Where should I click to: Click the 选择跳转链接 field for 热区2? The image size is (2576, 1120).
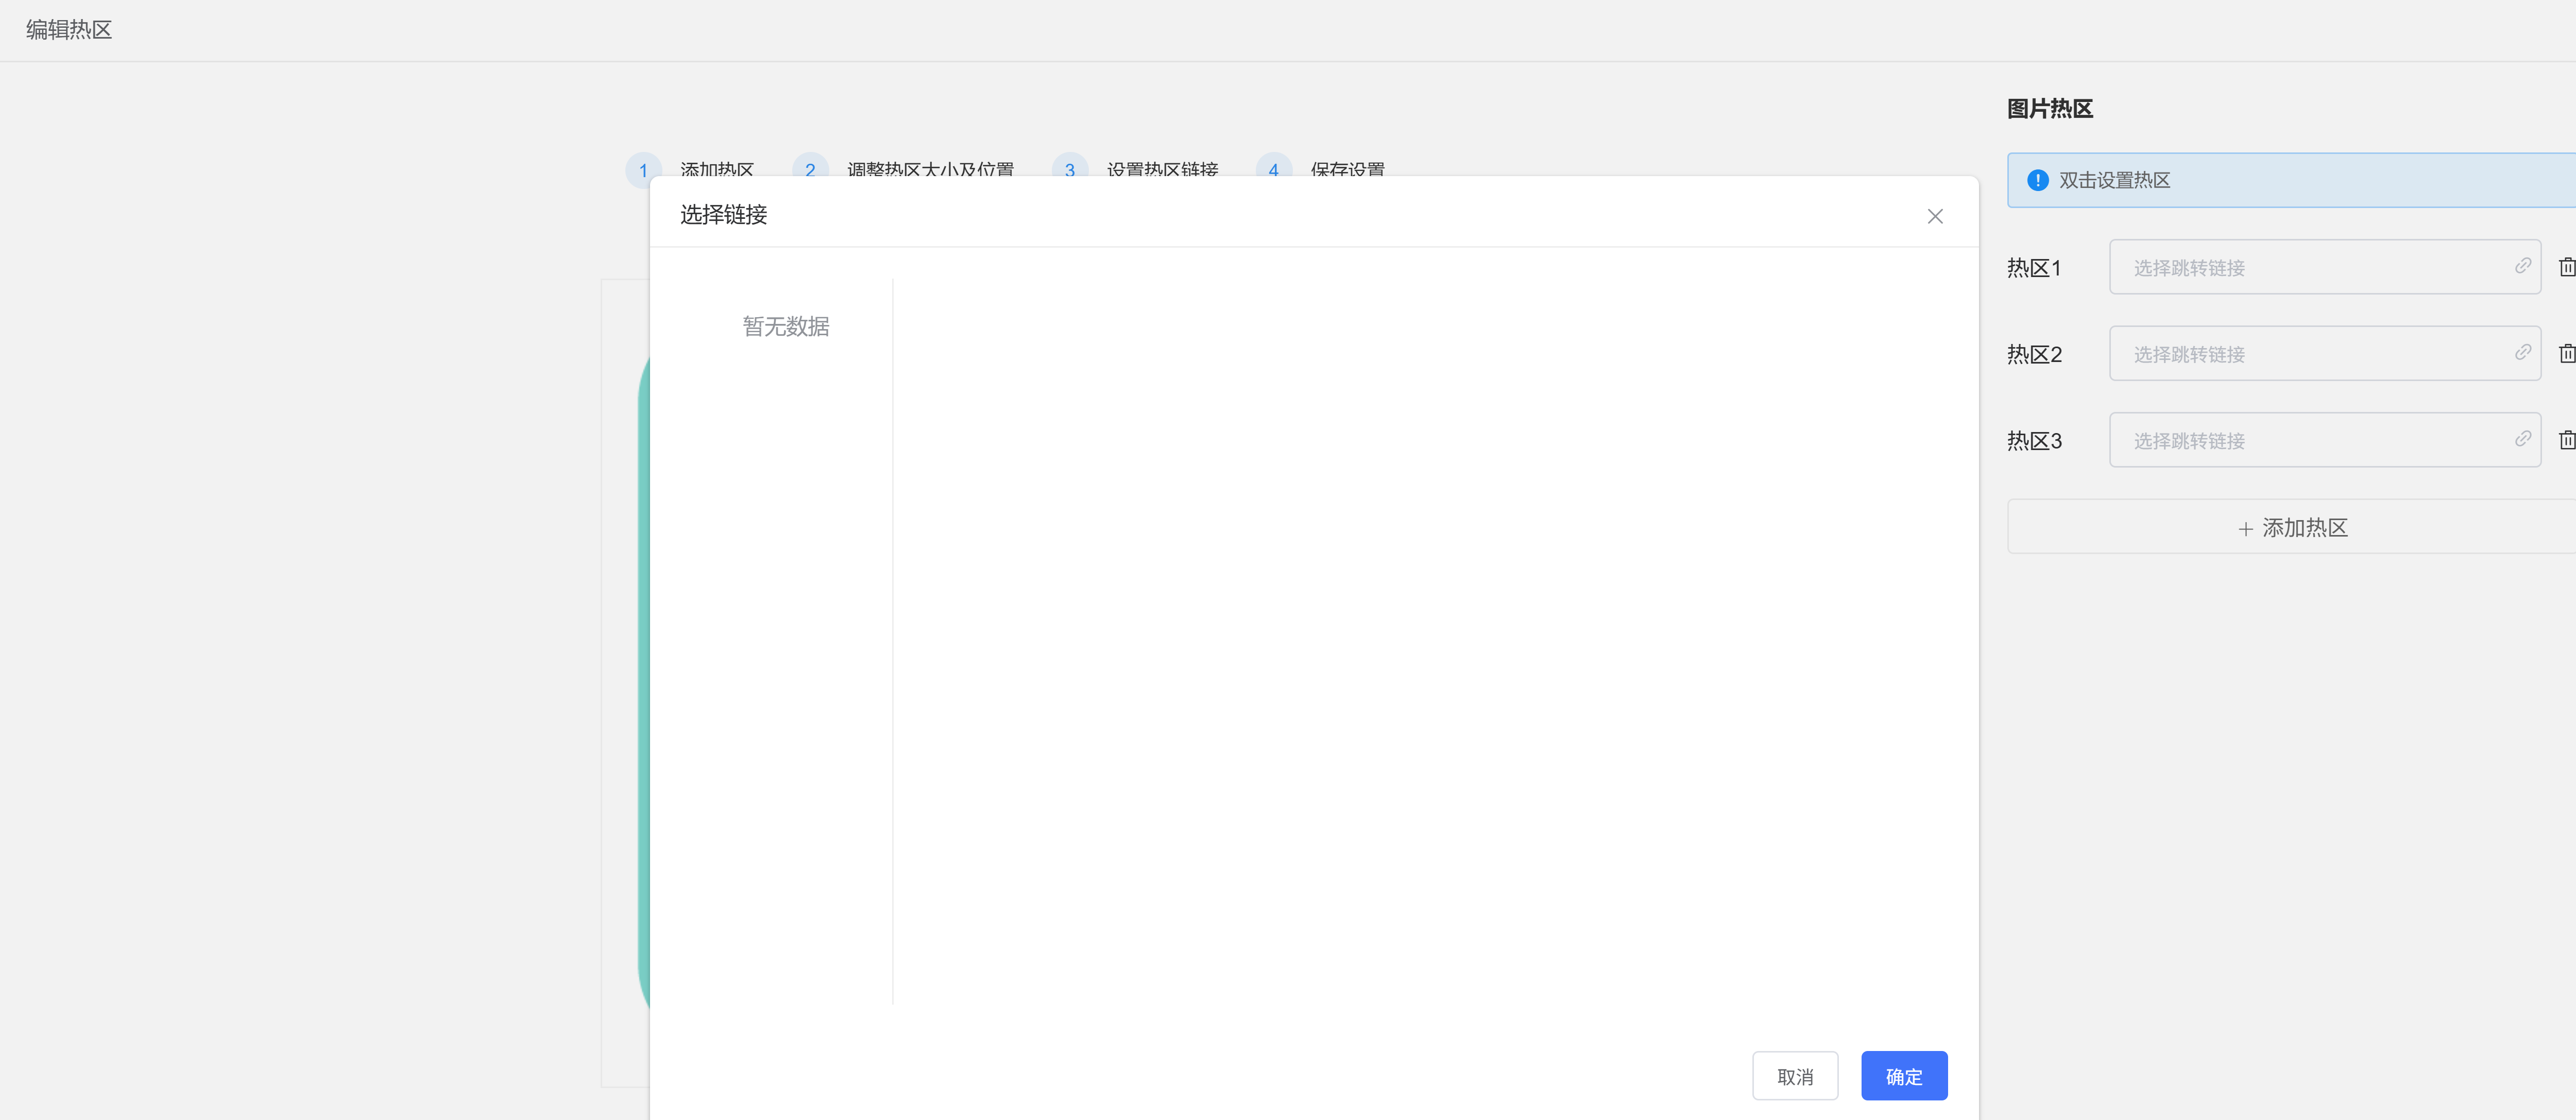pyautogui.click(x=2300, y=353)
